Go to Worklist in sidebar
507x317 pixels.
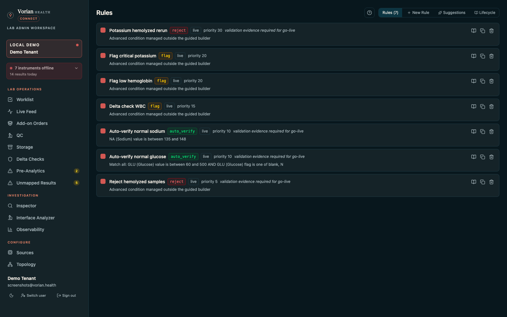44,100
